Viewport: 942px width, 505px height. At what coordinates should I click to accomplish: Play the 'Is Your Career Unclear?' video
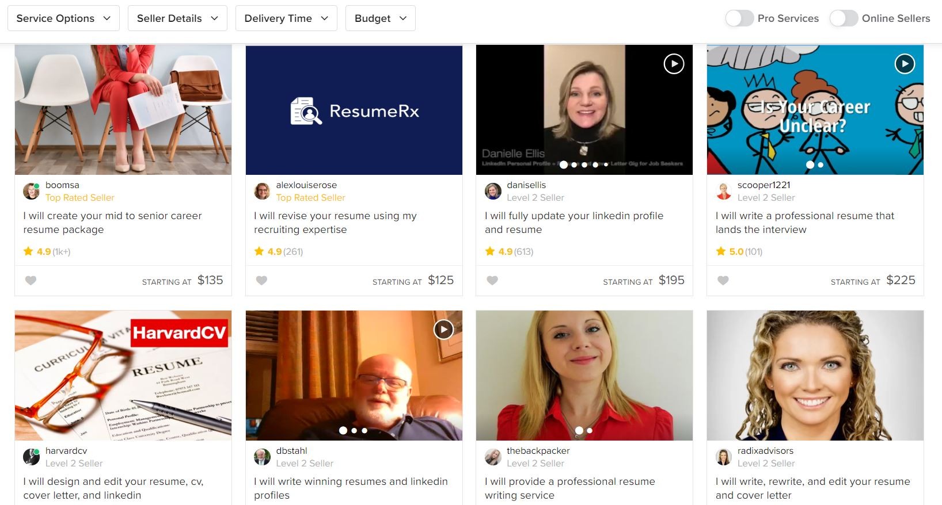(905, 64)
